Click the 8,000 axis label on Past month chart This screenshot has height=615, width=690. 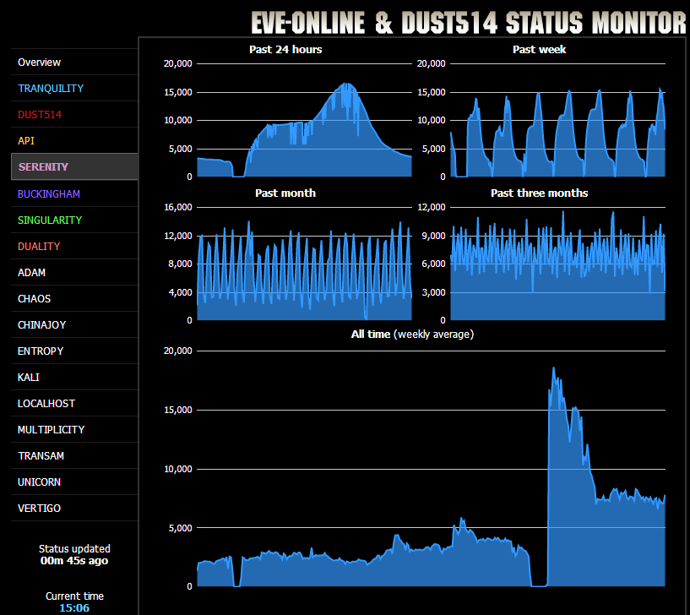click(x=180, y=264)
